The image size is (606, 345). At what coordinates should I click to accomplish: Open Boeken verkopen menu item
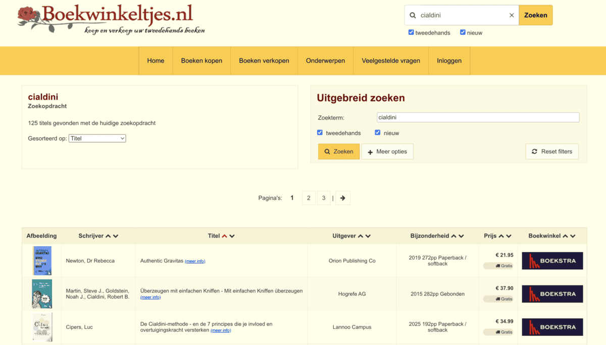point(264,61)
